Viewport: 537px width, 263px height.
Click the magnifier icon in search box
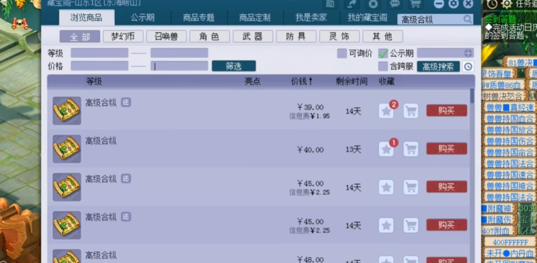[x=468, y=19]
